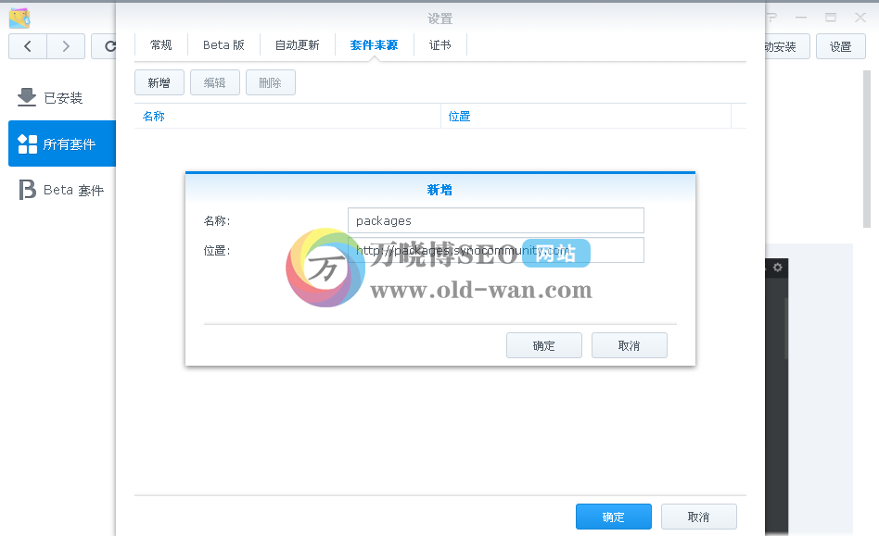The width and height of the screenshot is (879, 536).
Task: Select 所有套件 in the sidebar
Action: click(x=61, y=143)
